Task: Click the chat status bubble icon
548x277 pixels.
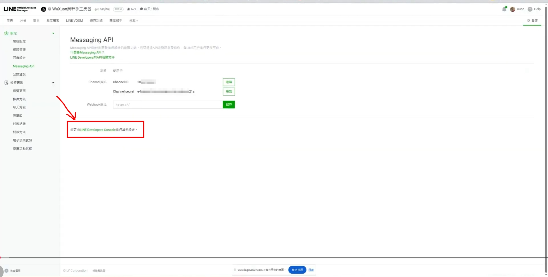Action: pyautogui.click(x=142, y=9)
